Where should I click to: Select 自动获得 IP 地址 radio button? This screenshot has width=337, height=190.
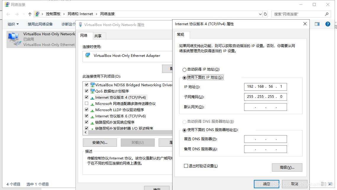coord(184,70)
